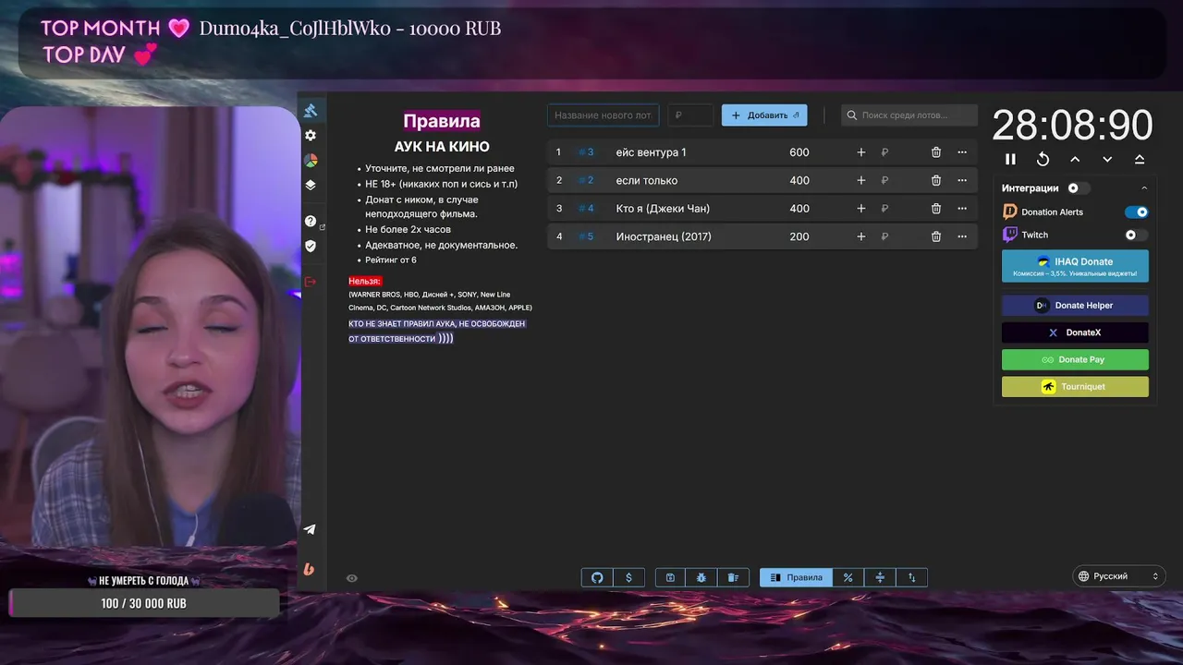Open the DonateX integration
The height and width of the screenshot is (665, 1183).
pyautogui.click(x=1075, y=332)
